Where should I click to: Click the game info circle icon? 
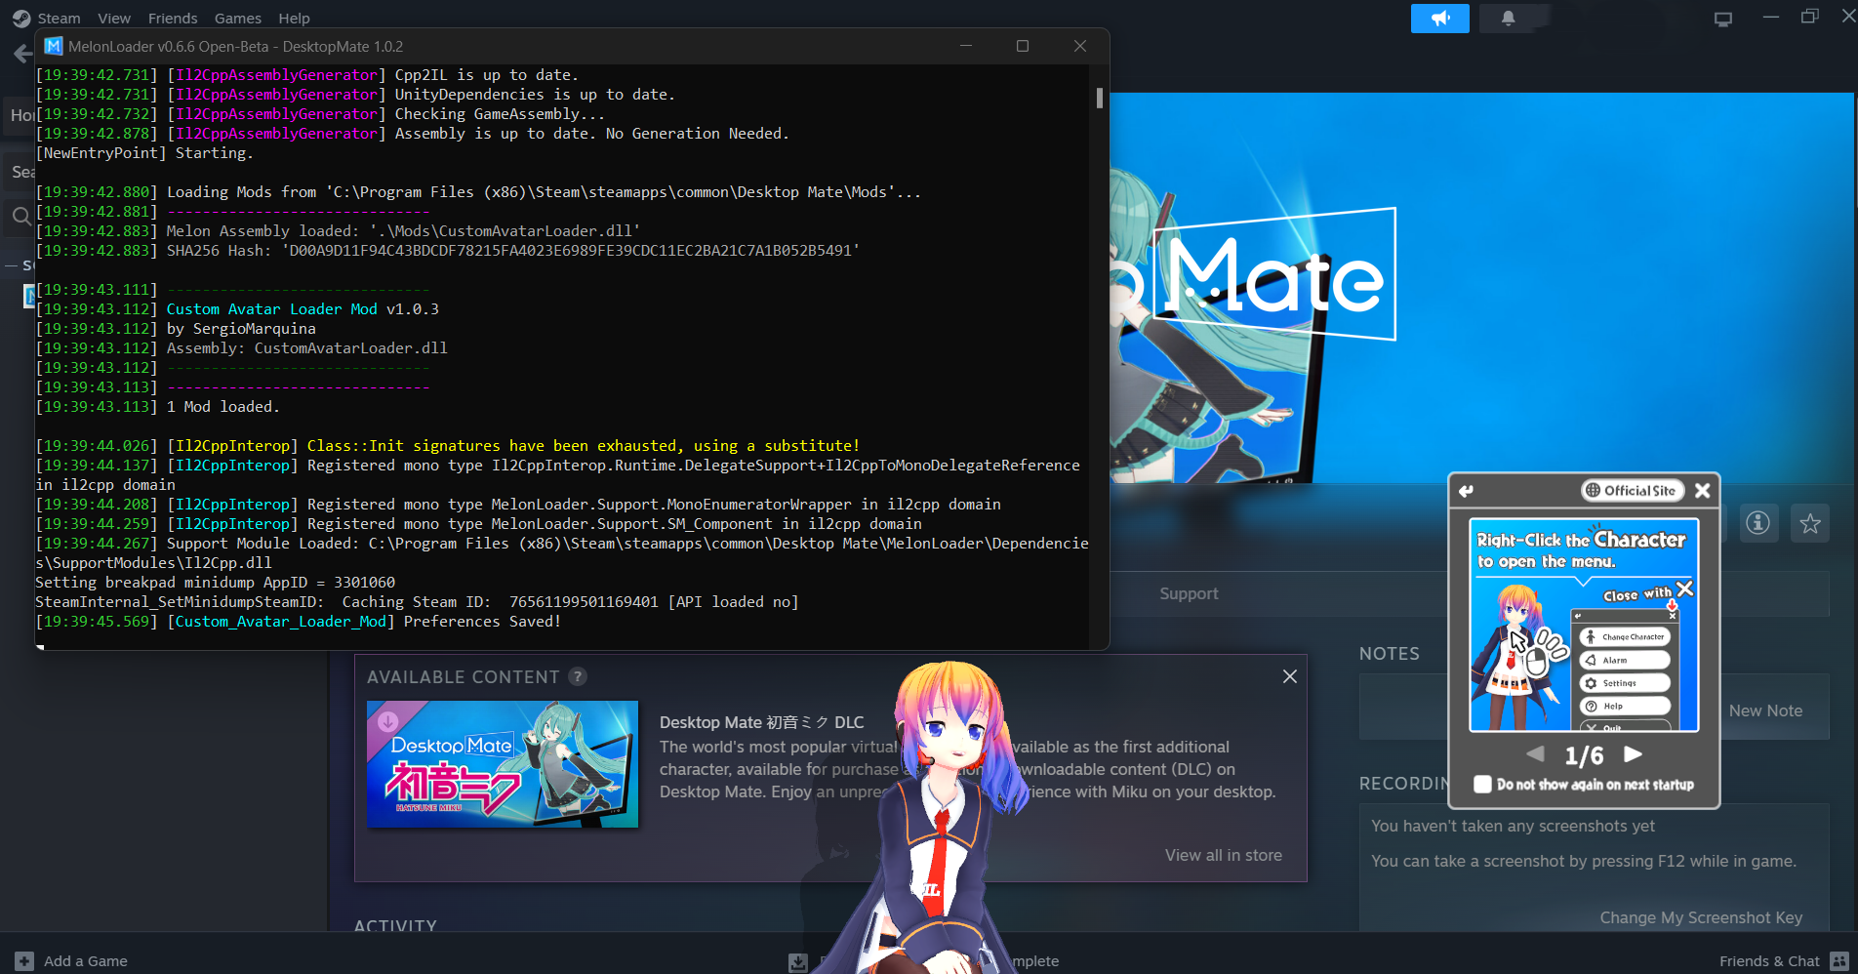point(1758,523)
